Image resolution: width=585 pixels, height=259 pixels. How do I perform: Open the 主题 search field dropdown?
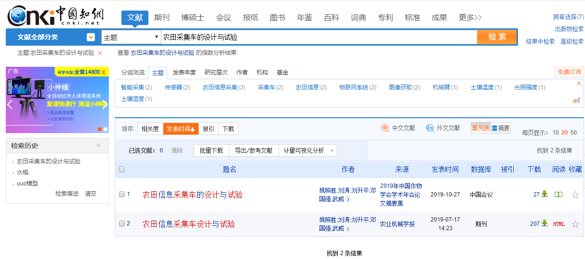click(131, 37)
